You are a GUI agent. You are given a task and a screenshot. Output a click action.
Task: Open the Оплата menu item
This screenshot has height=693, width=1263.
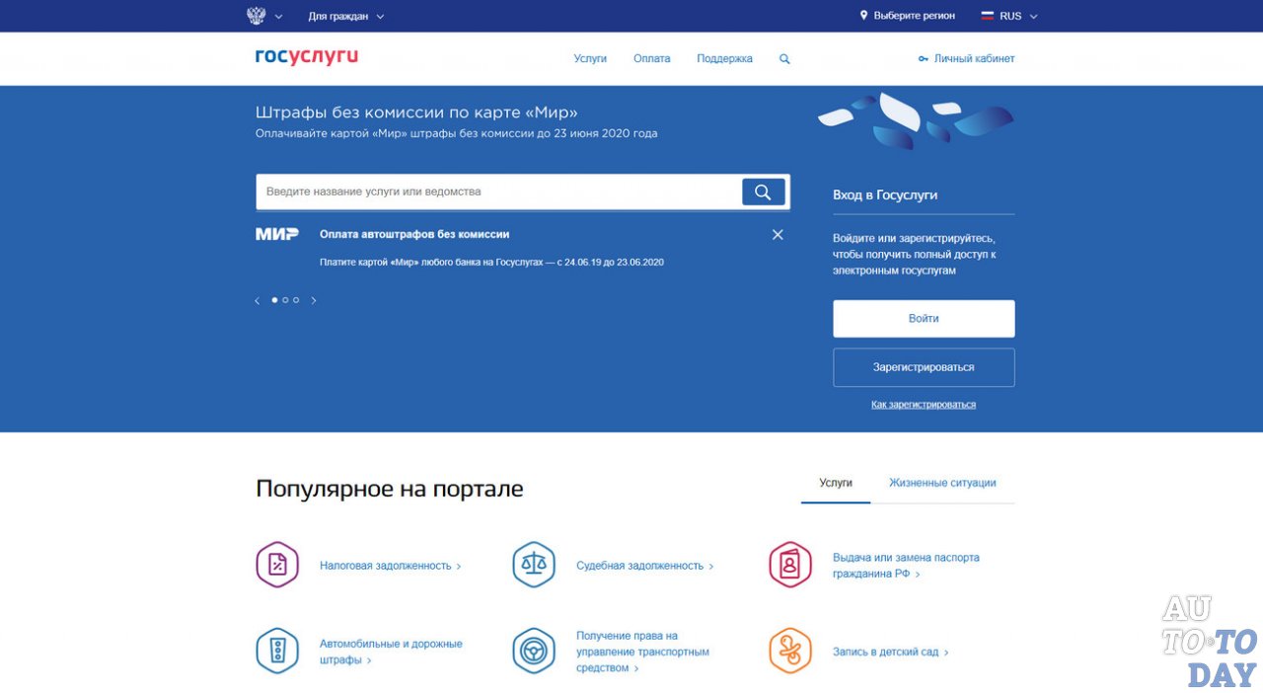tap(651, 58)
